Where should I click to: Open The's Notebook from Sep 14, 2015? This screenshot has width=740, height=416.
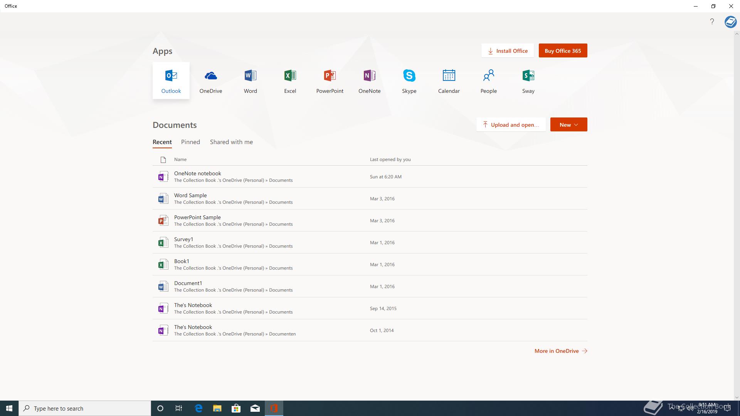pos(370,308)
